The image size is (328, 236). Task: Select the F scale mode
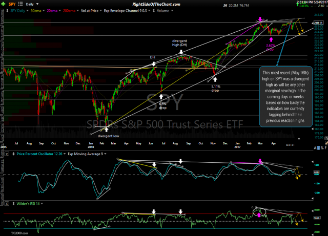tap(325, 148)
